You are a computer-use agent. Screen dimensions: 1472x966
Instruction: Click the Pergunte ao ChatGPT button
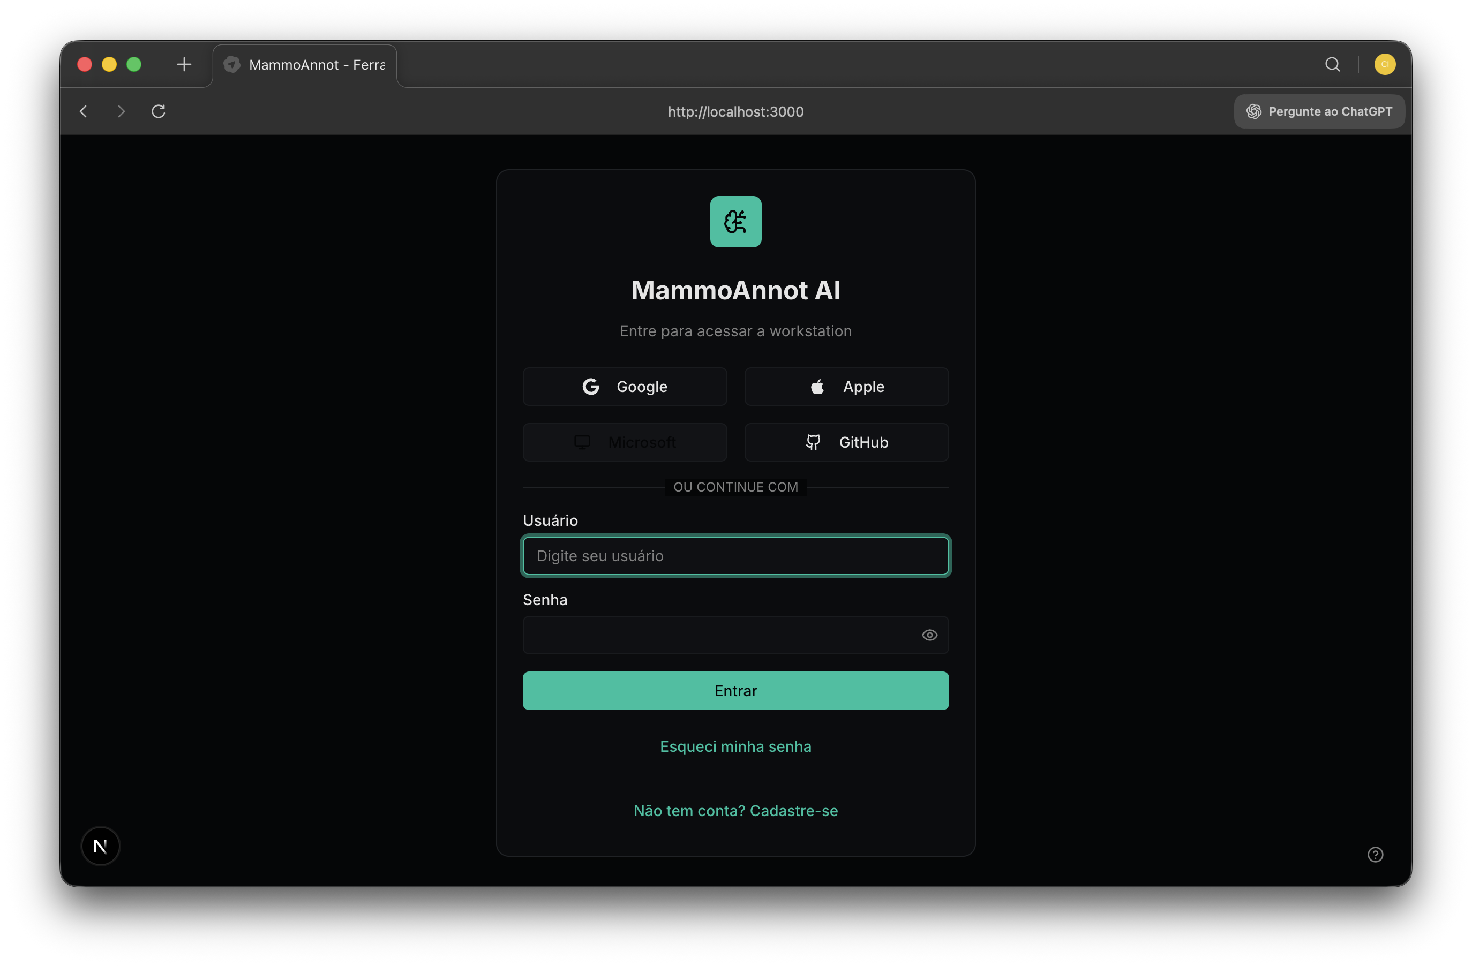point(1319,111)
